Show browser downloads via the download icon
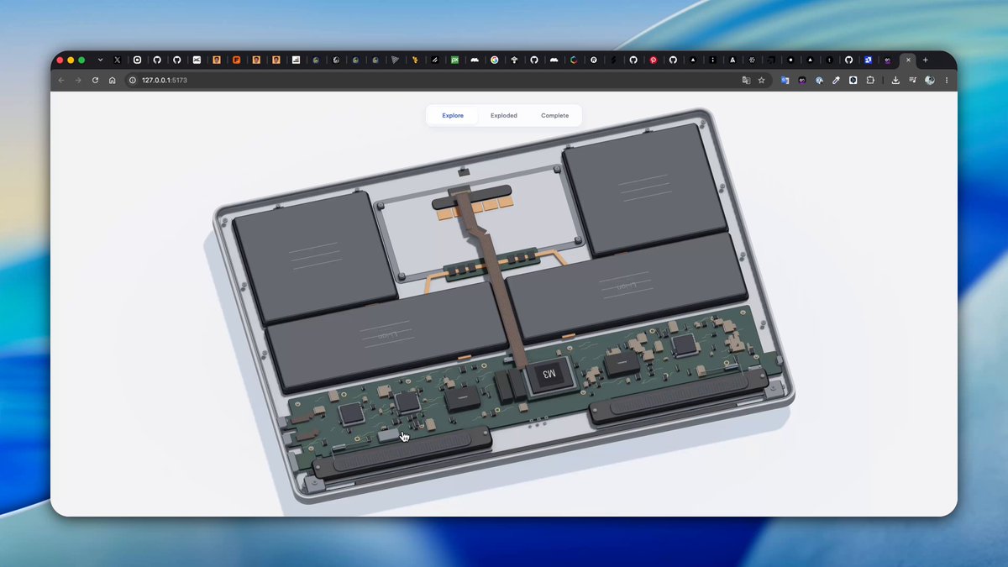This screenshot has height=567, width=1008. coord(895,80)
